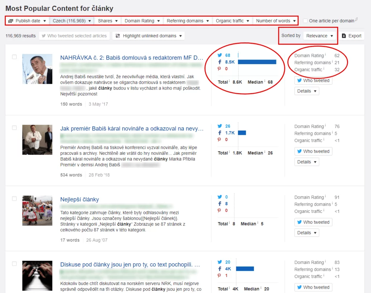
Task: Click the Facebook icon with 8 shares
Action: click(220, 204)
